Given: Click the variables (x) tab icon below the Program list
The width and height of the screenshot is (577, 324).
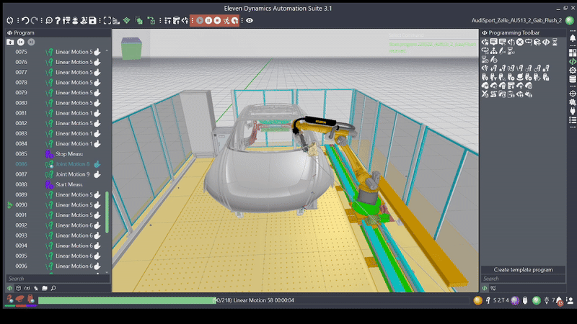Looking at the screenshot, I should coord(27,289).
